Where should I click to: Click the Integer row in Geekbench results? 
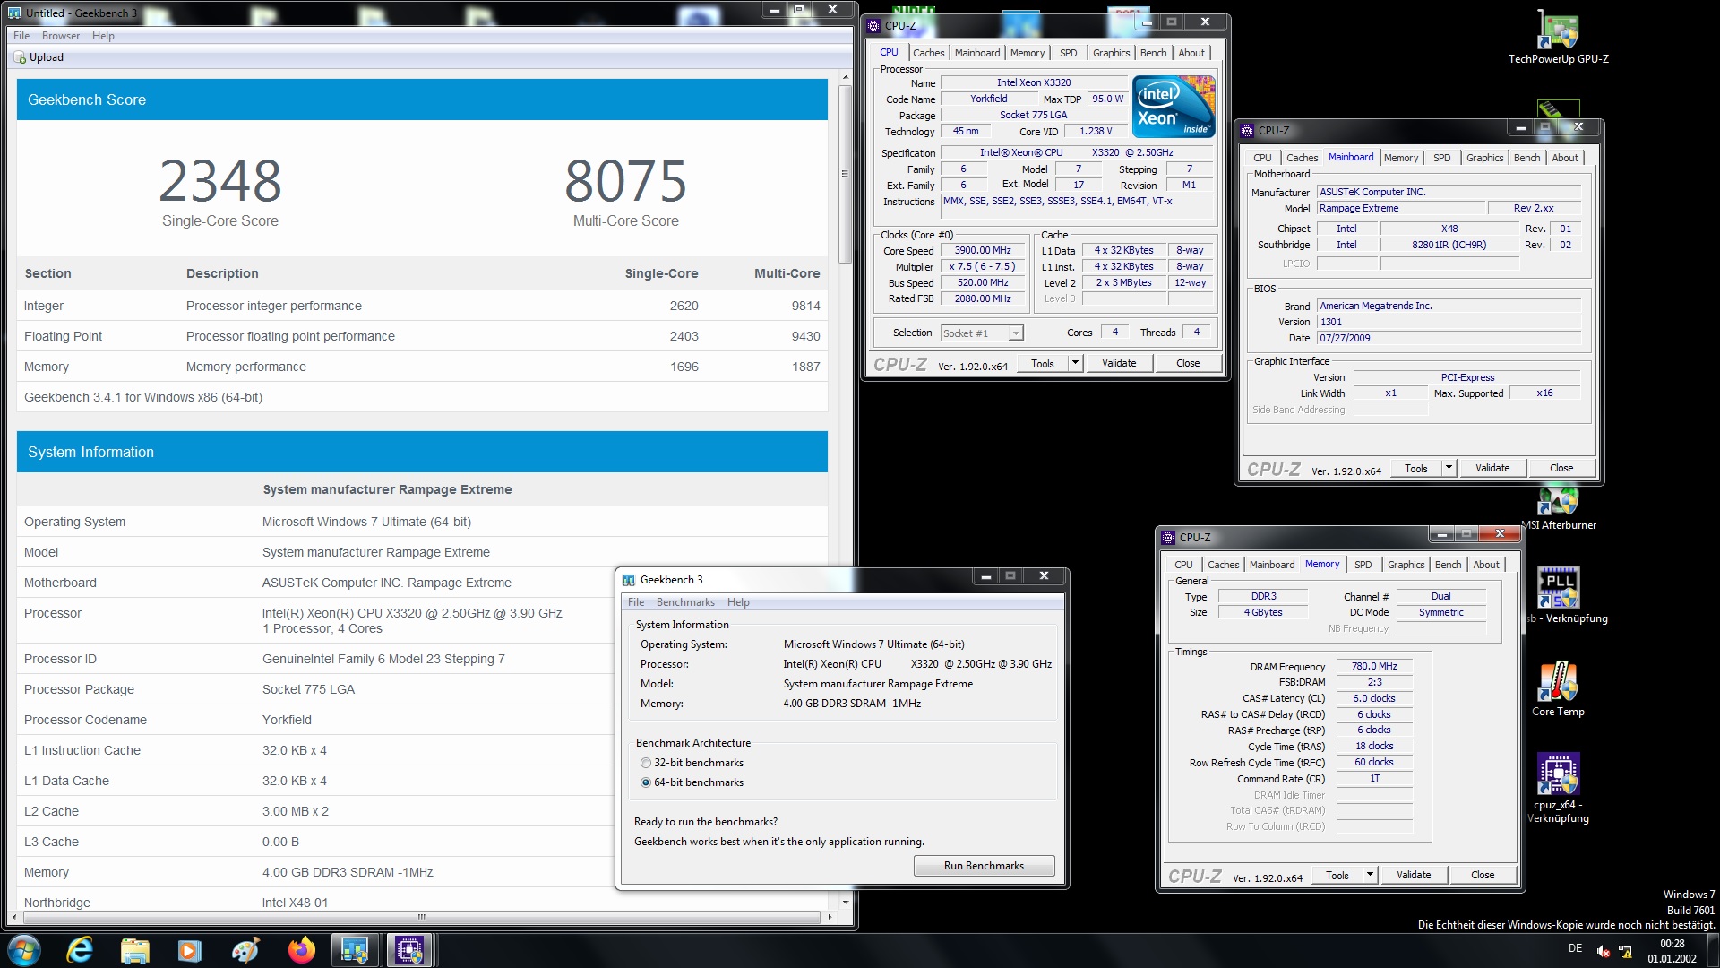pos(422,306)
